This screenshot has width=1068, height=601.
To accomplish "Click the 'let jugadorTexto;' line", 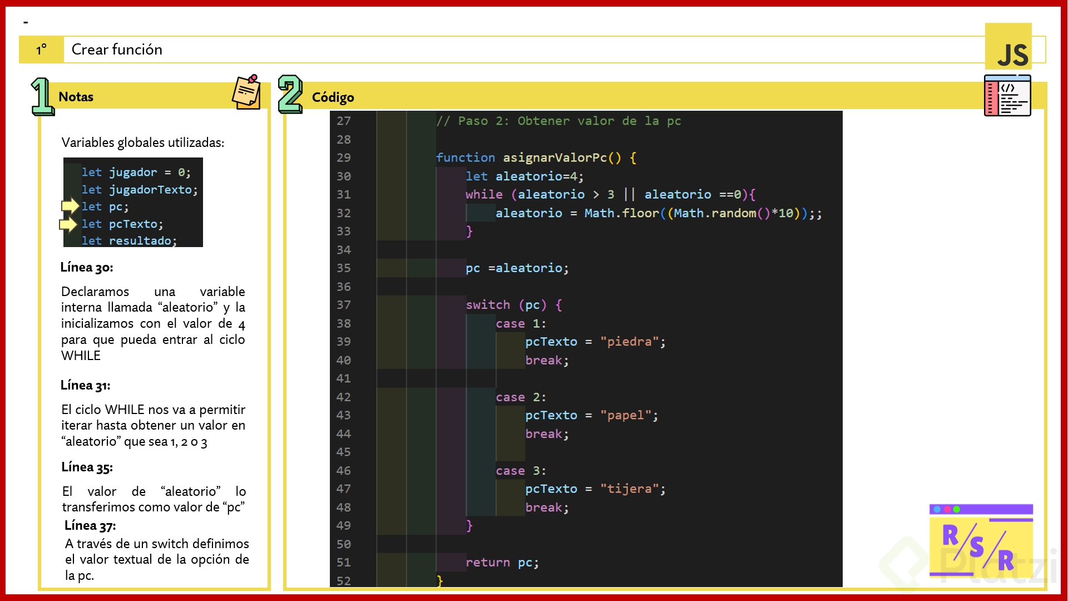I will pyautogui.click(x=140, y=190).
